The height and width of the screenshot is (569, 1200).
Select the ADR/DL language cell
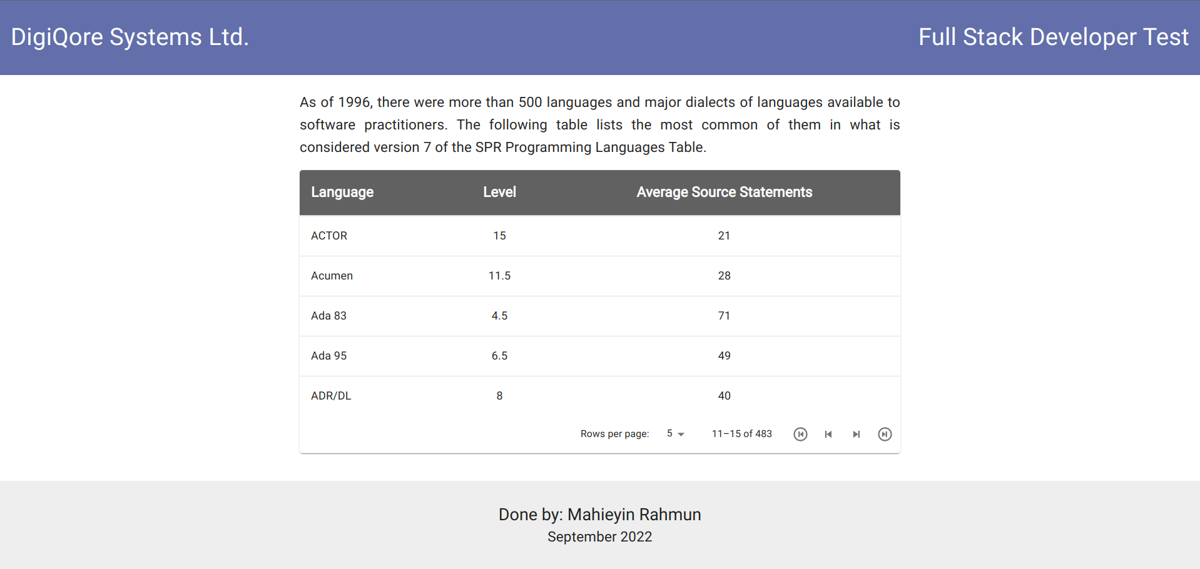pyautogui.click(x=331, y=396)
